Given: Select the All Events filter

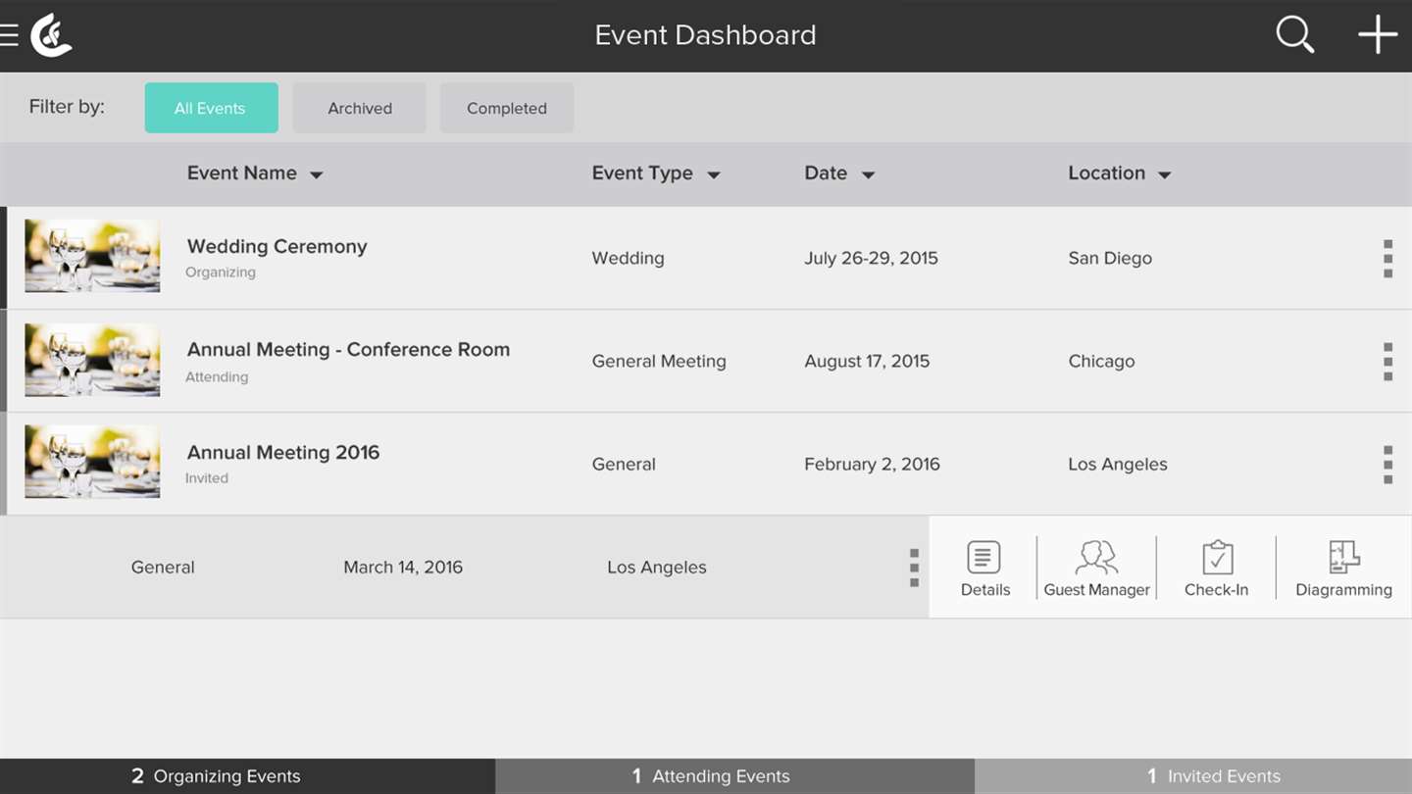Looking at the screenshot, I should pyautogui.click(x=211, y=108).
